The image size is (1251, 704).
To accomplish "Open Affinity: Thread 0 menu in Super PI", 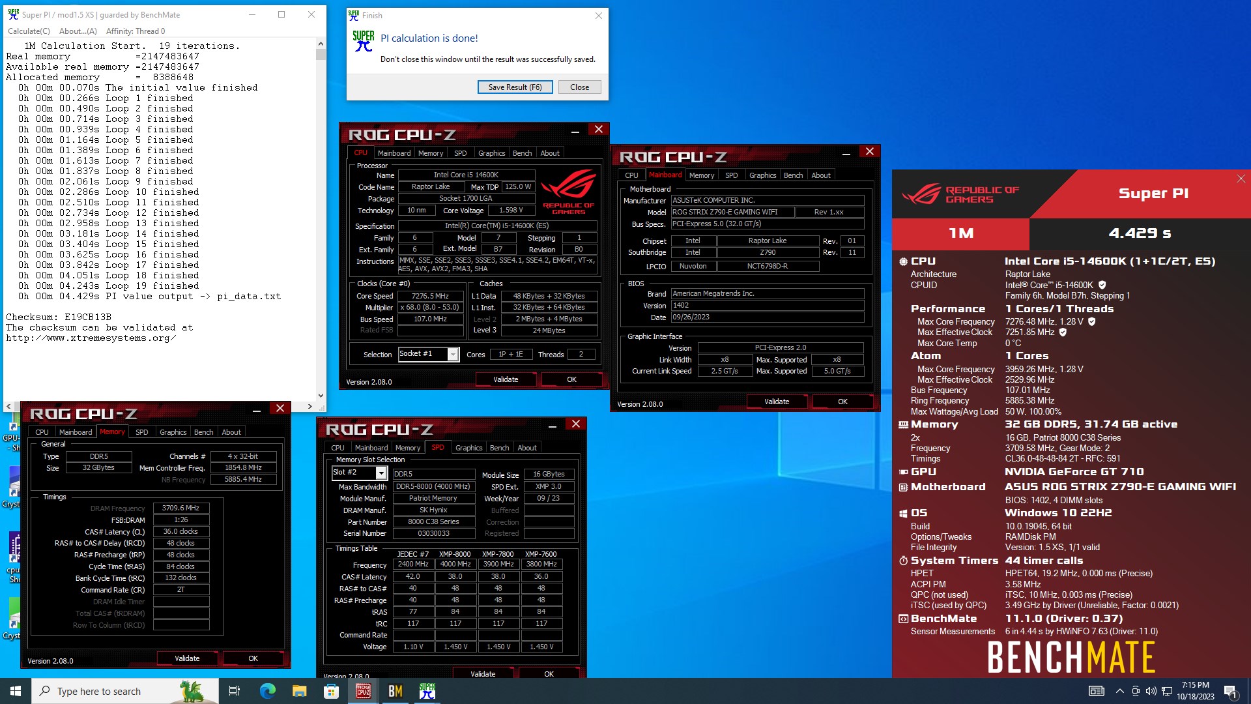I will pos(136,31).
